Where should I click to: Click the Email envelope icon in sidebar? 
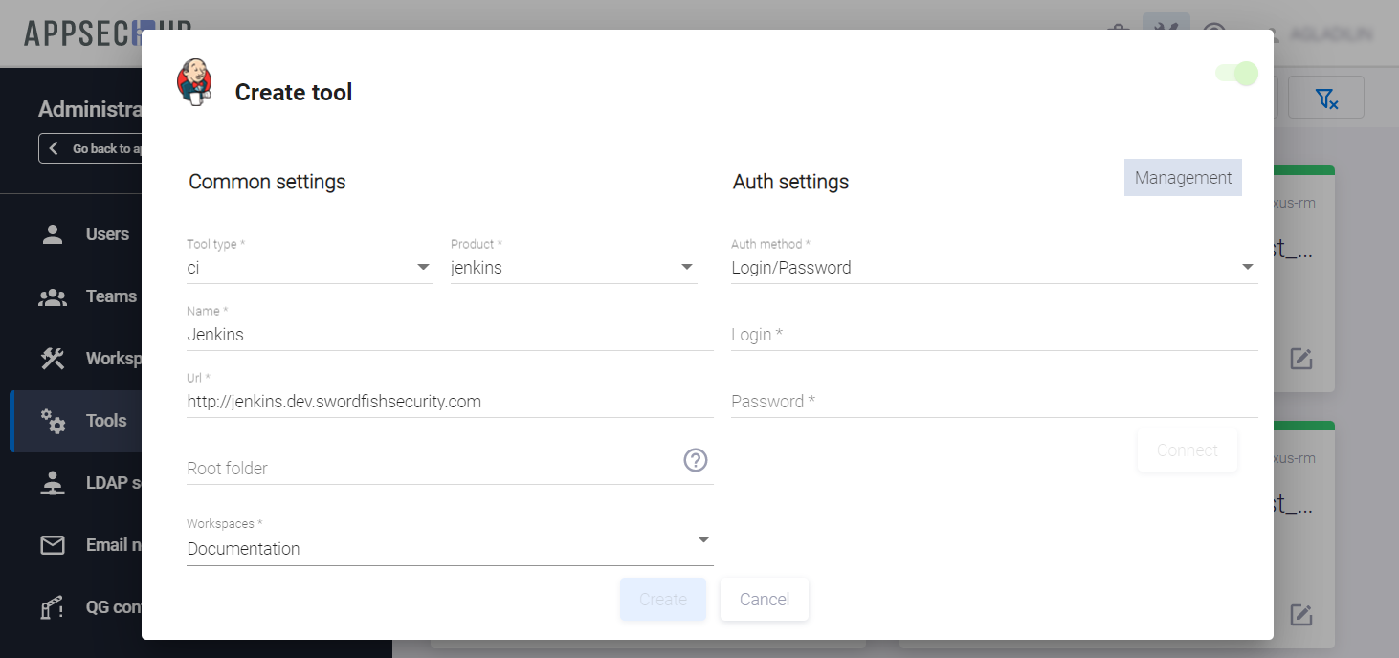[x=53, y=545]
